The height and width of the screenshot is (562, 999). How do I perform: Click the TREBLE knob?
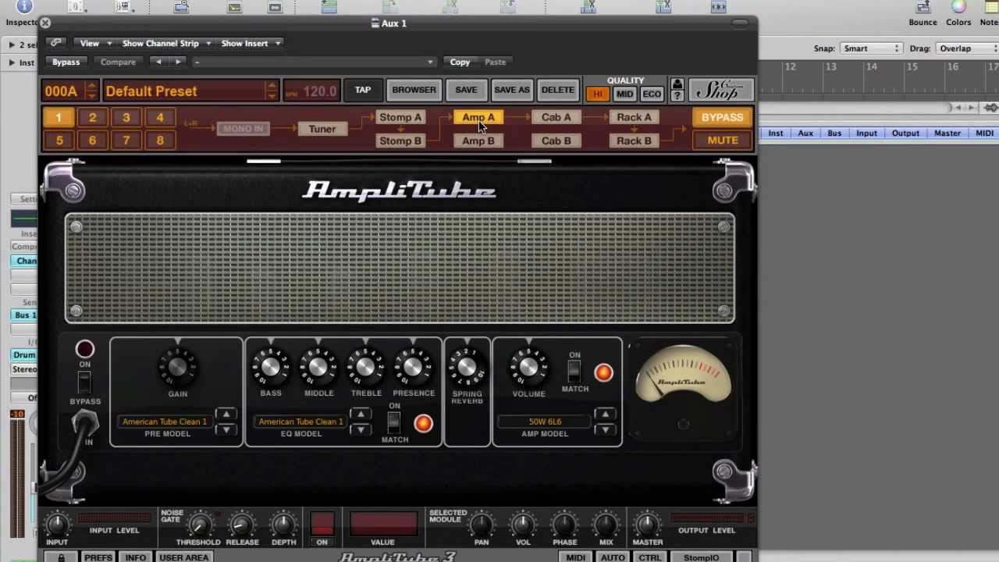tap(366, 367)
